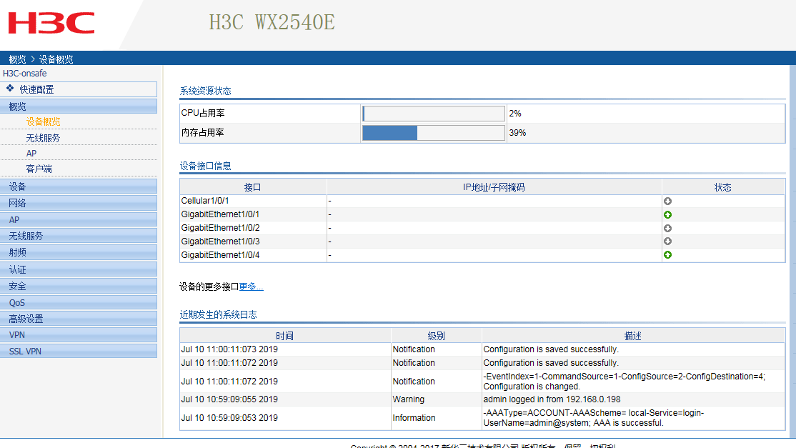Click the 接口 column header
This screenshot has height=448, width=796.
point(253,187)
